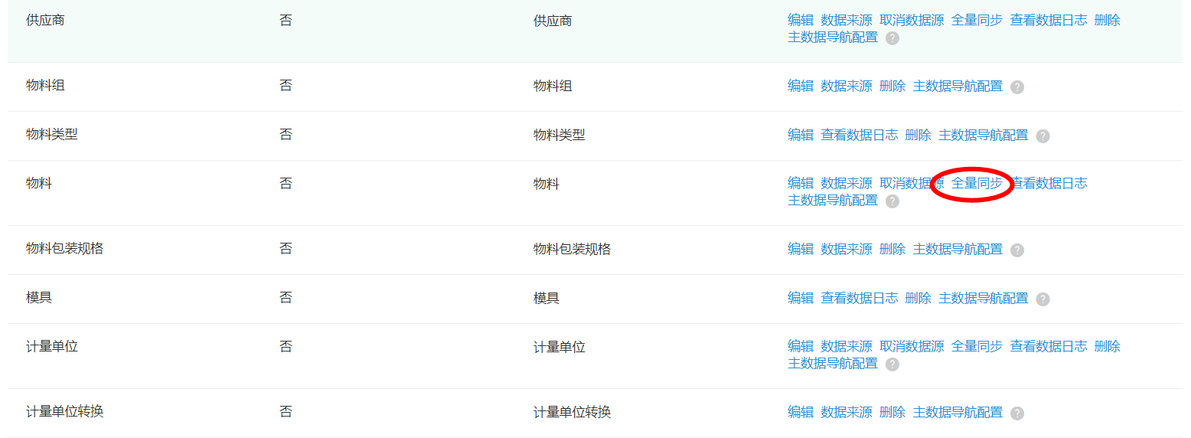Image resolution: width=1191 pixels, height=438 pixels.
Task: Open 查看数据日志 in 物料 row
Action: coord(1050,183)
